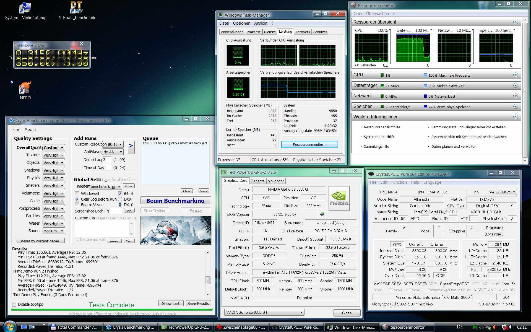Click the NVIDIA logo in GPU-Z

339,198
